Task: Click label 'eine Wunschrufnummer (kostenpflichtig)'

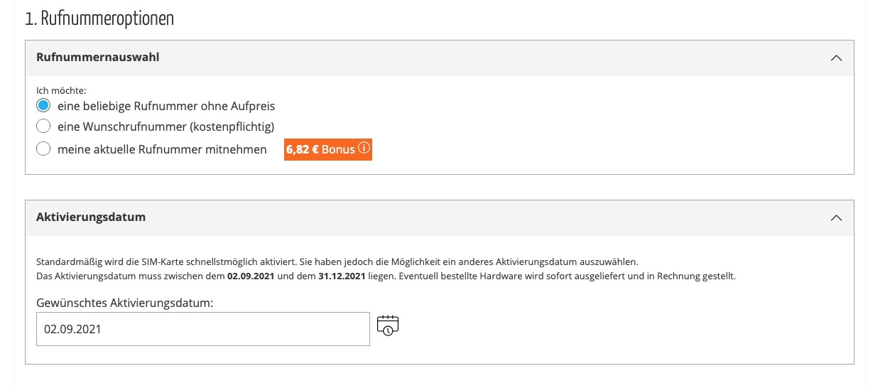Action: click(x=166, y=126)
